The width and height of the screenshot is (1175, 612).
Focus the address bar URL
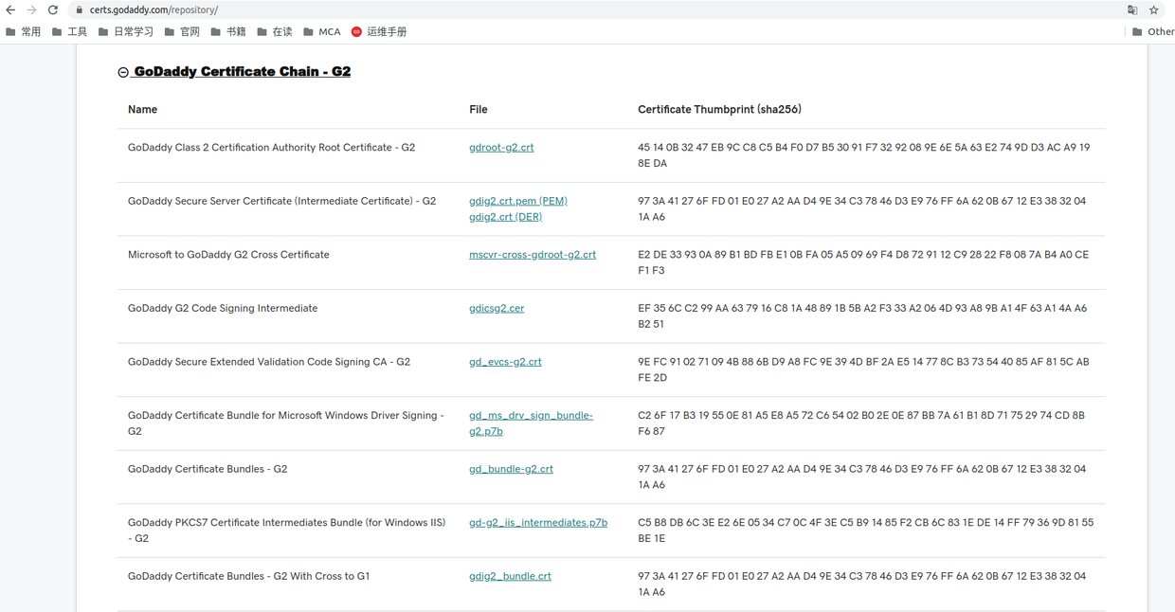click(154, 9)
